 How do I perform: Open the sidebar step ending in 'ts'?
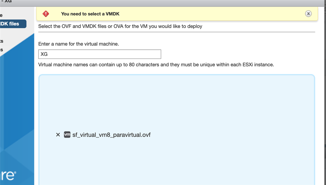coord(2,41)
